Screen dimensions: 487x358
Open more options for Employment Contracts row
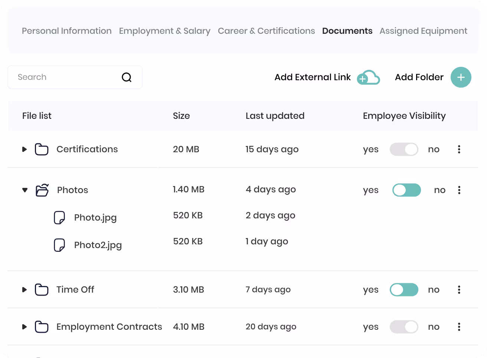[x=459, y=327]
